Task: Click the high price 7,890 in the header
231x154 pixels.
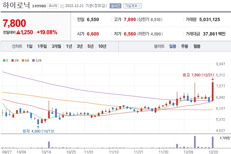Action: [130, 19]
